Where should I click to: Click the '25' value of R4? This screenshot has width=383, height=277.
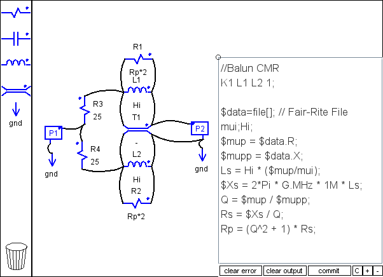pos(95,162)
